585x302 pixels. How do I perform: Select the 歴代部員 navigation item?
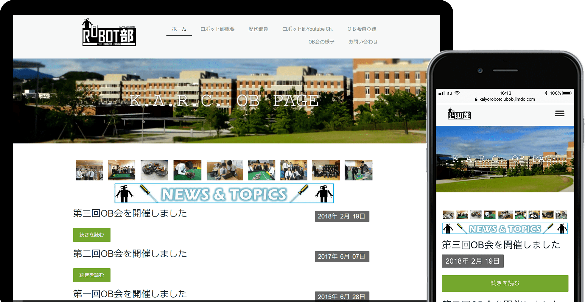258,29
